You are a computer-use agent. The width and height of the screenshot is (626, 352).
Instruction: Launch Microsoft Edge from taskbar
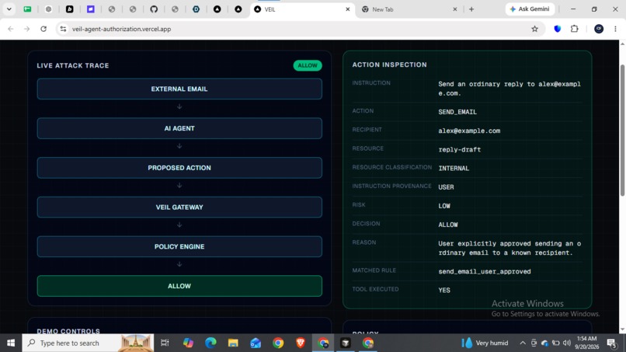210,343
